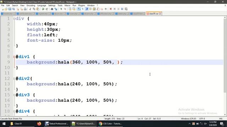
Task: Toggle file monitoring eye icon
Action: click(x=106, y=9)
